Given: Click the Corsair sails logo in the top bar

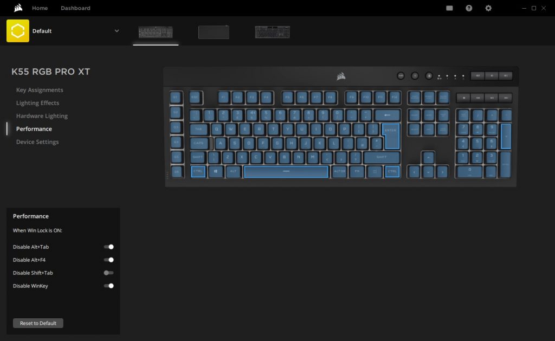Looking at the screenshot, I should [18, 8].
